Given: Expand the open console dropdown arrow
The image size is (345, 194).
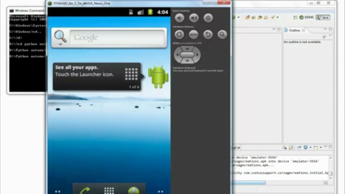Looking at the screenshot, I should [x=321, y=148].
